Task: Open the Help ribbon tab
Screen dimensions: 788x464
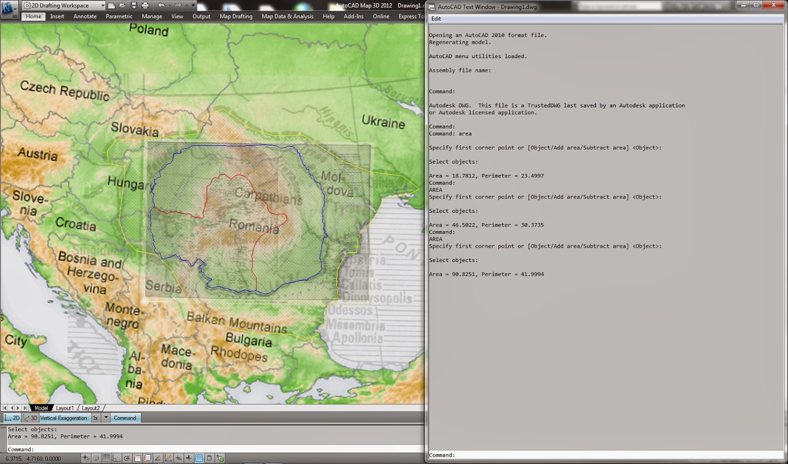Action: click(x=328, y=16)
